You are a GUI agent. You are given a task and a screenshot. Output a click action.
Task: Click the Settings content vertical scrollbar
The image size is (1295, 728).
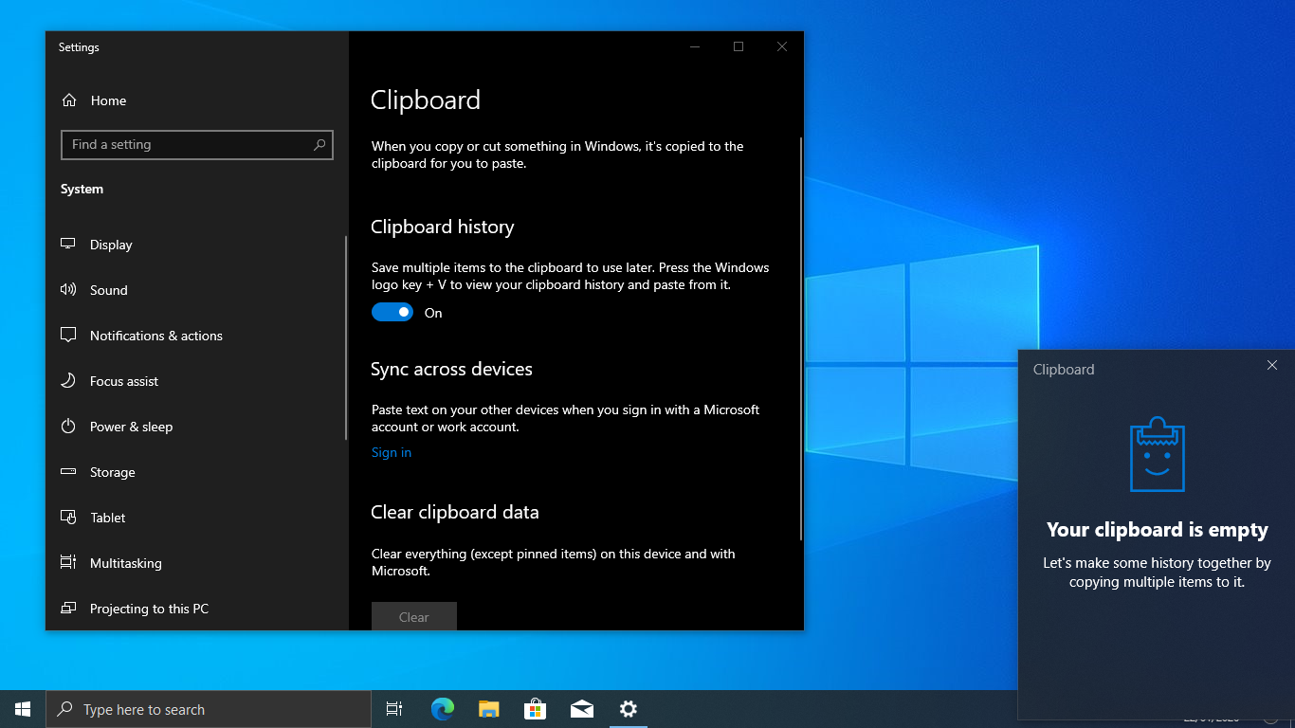tap(801, 339)
